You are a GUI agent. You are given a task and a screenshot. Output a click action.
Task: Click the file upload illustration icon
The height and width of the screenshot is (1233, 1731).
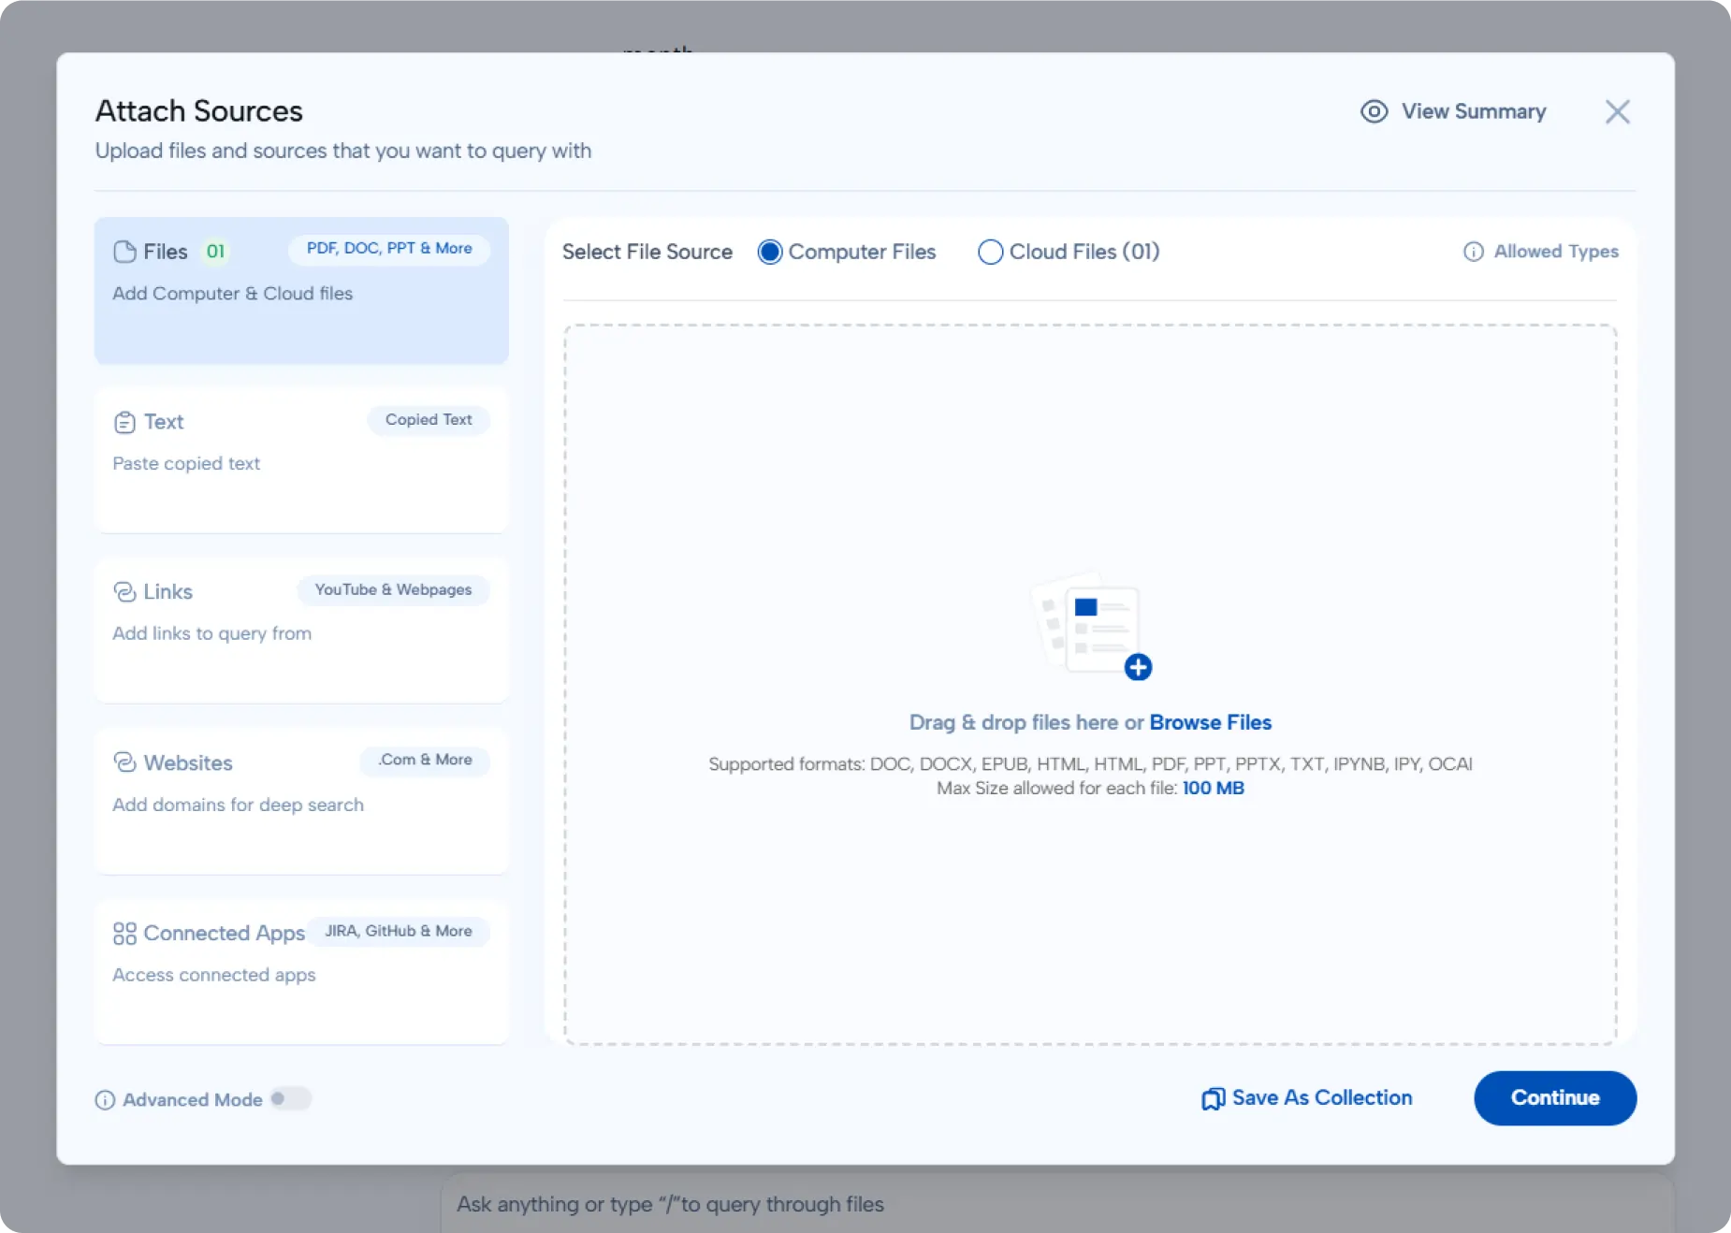(x=1090, y=626)
